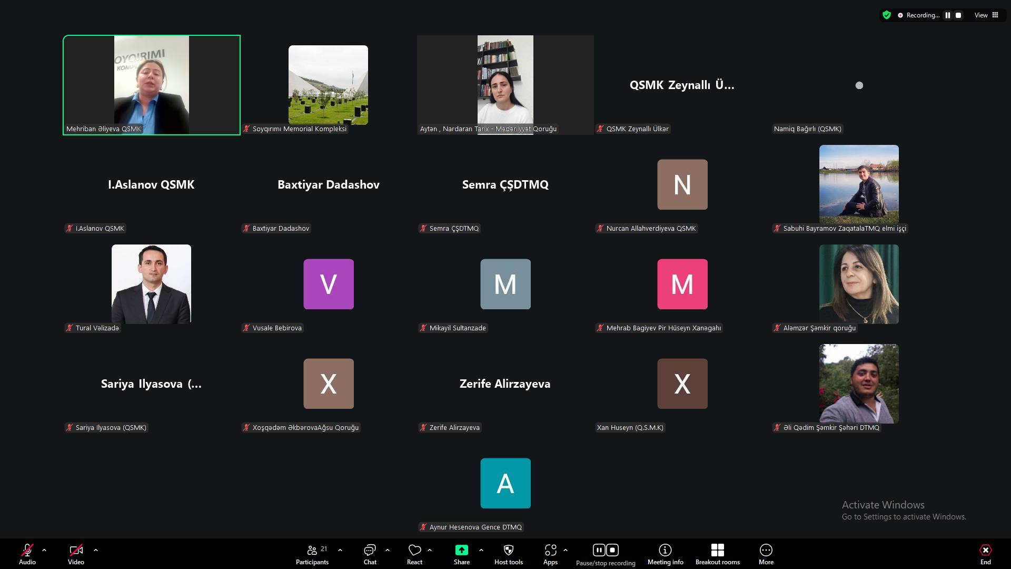This screenshot has height=569, width=1011.
Task: Click Pause/stop recording in toolbar
Action: [x=606, y=554]
